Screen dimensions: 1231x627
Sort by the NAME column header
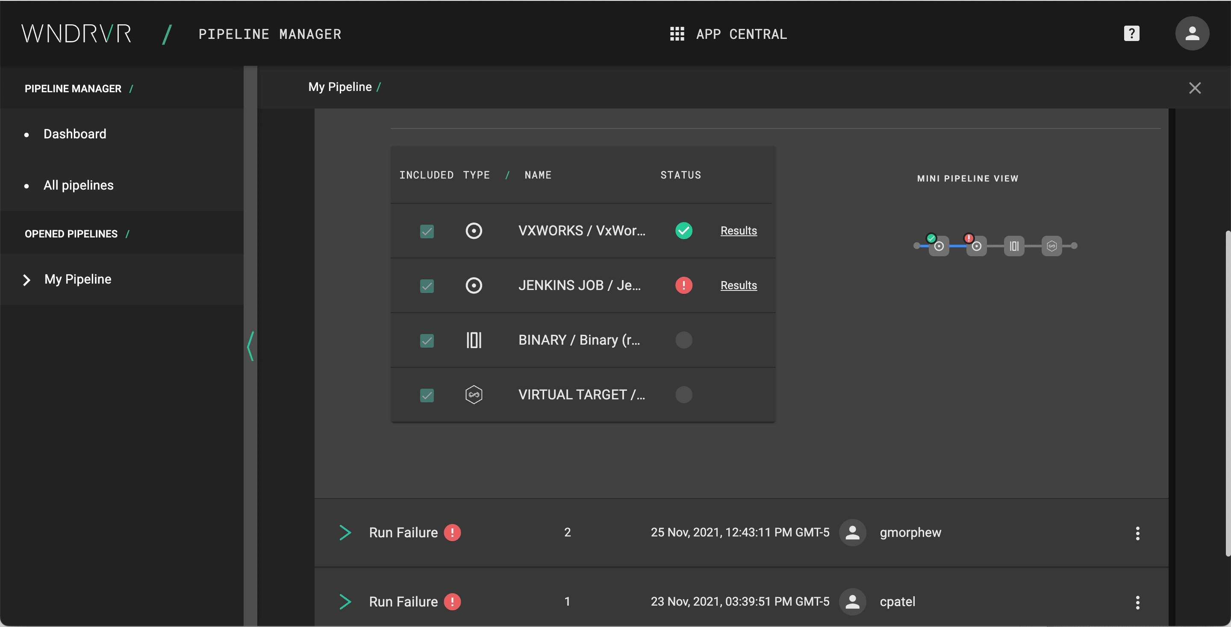point(538,175)
